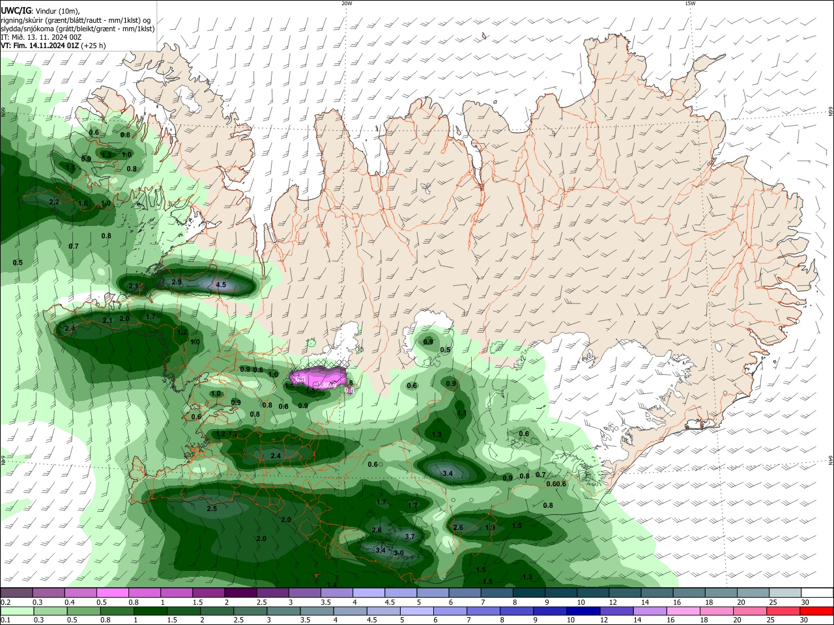This screenshot has height=625, width=834.
Task: Click the bright red swatch ending the lower legend row
Action: tap(818, 611)
